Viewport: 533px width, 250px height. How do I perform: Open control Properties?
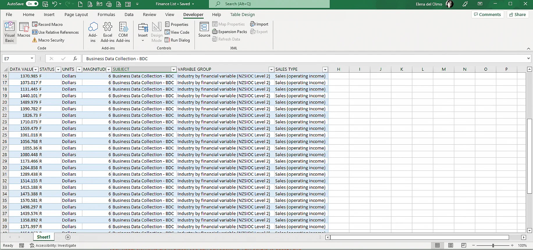tap(177, 24)
